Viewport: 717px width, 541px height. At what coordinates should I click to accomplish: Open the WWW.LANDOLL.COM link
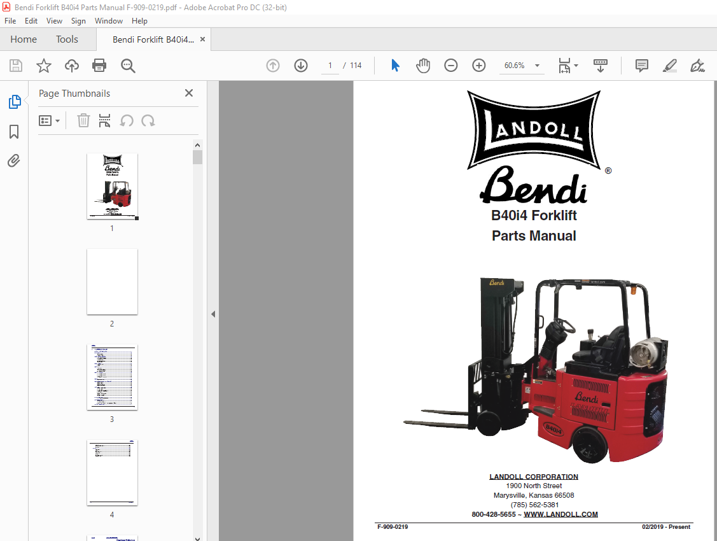[560, 514]
